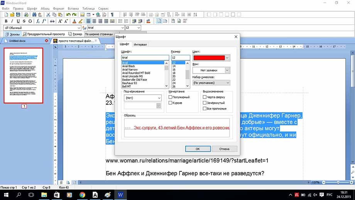The image size is (355, 200).
Task: Click the red color swatch in Цвет
Action: [209, 58]
